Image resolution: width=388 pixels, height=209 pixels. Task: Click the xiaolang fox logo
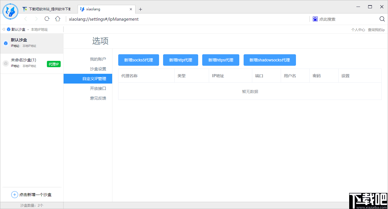click(x=10, y=11)
